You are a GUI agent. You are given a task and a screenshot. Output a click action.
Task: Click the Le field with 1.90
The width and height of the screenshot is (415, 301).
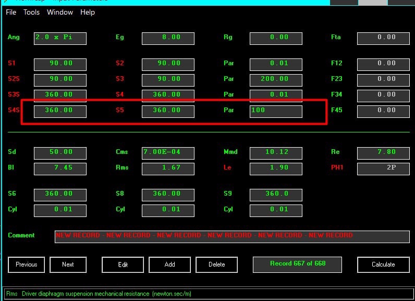276,169
